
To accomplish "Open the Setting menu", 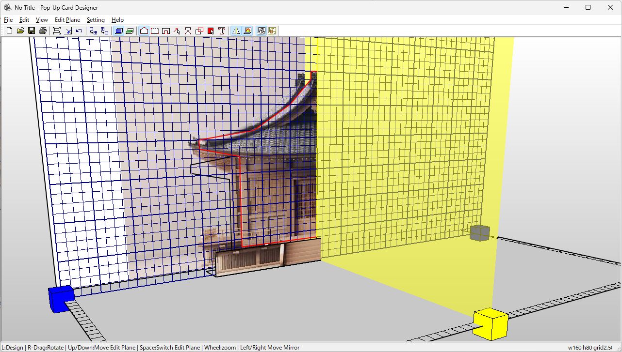I will (x=96, y=20).
